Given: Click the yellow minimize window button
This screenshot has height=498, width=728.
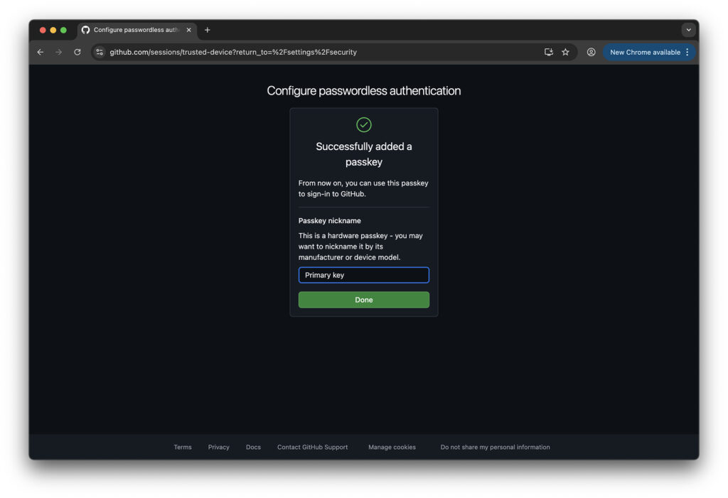Looking at the screenshot, I should (x=53, y=30).
